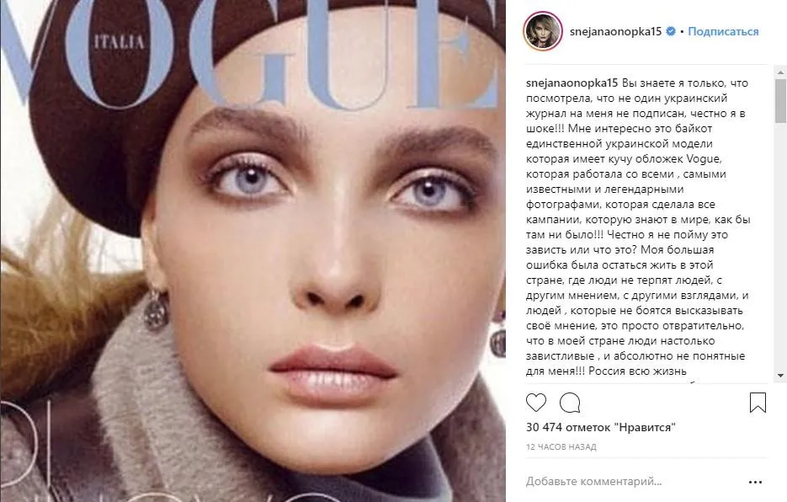Click the scrollbar track below the thumb
787x502 pixels.
click(780, 246)
